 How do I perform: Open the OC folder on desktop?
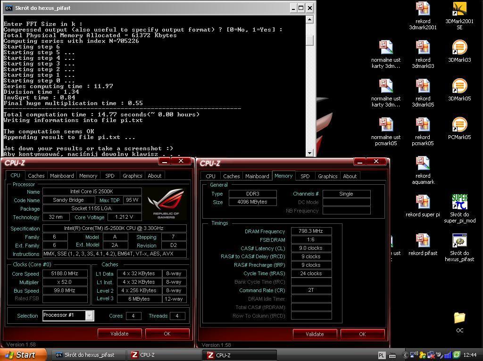tap(459, 322)
